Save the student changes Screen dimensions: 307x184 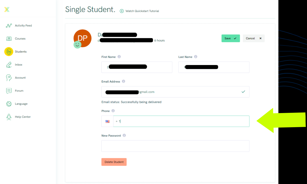pyautogui.click(x=230, y=38)
